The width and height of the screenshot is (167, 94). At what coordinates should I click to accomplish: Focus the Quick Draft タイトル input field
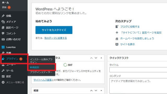click(x=138, y=70)
